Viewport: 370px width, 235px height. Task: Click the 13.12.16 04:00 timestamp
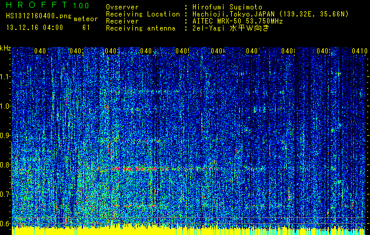[x=34, y=27]
